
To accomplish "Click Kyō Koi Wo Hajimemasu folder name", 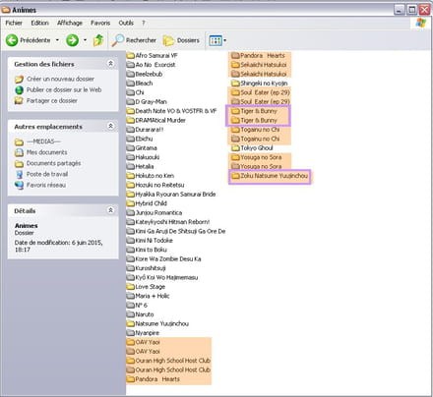I will (x=166, y=277).
